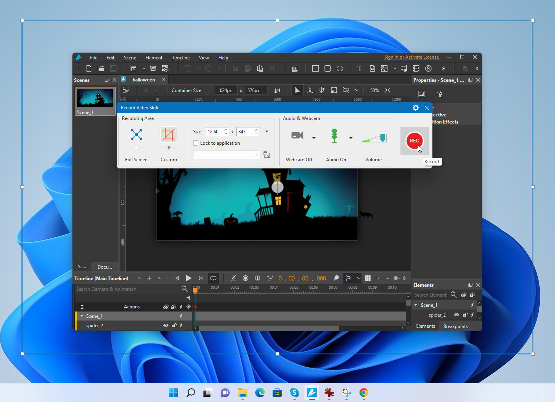Open the Scene menu
The height and width of the screenshot is (402, 555).
pyautogui.click(x=130, y=58)
